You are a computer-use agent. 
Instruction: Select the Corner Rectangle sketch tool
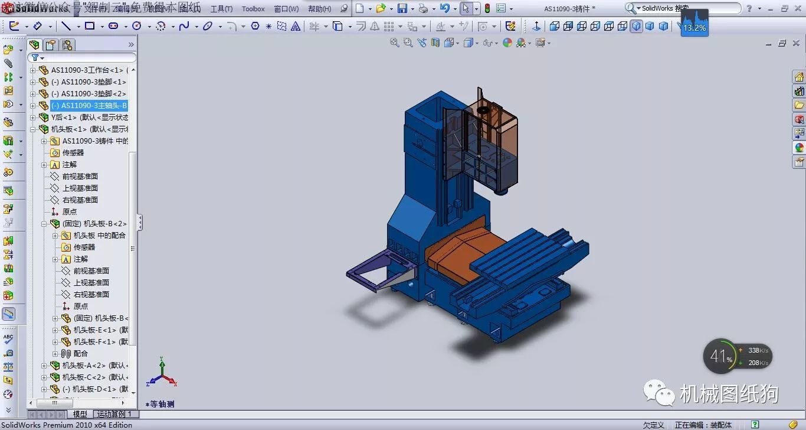[90, 26]
